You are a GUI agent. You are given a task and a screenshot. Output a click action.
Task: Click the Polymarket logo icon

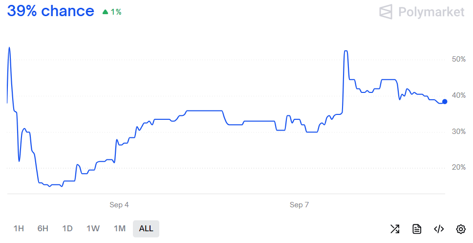[386, 12]
